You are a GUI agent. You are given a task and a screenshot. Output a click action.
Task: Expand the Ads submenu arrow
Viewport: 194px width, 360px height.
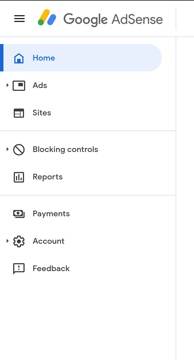tap(7, 85)
